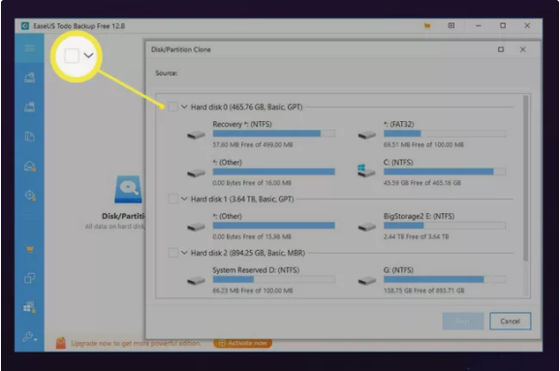Image resolution: width=560 pixels, height=371 pixels.
Task: Open Mail Backup in the sidebar
Action: [30, 166]
